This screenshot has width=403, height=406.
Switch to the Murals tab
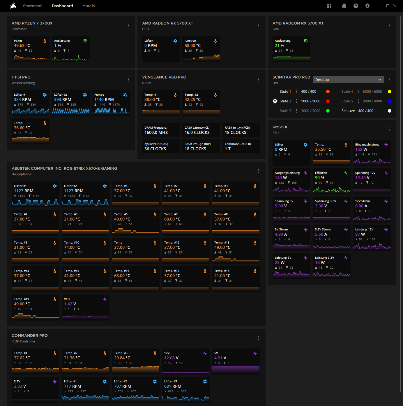click(x=89, y=6)
